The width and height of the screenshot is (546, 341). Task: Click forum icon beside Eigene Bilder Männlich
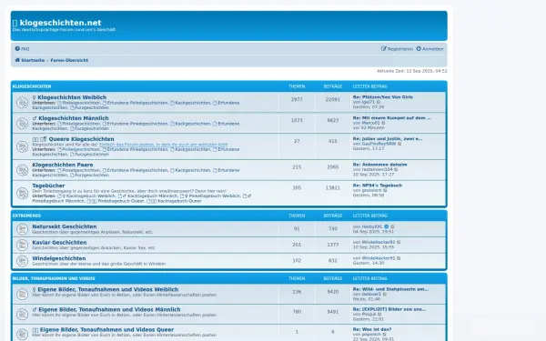click(x=22, y=315)
